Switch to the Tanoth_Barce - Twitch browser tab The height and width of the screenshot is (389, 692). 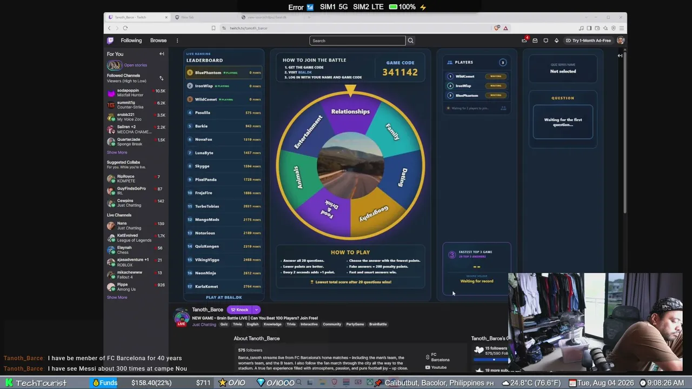pos(138,17)
